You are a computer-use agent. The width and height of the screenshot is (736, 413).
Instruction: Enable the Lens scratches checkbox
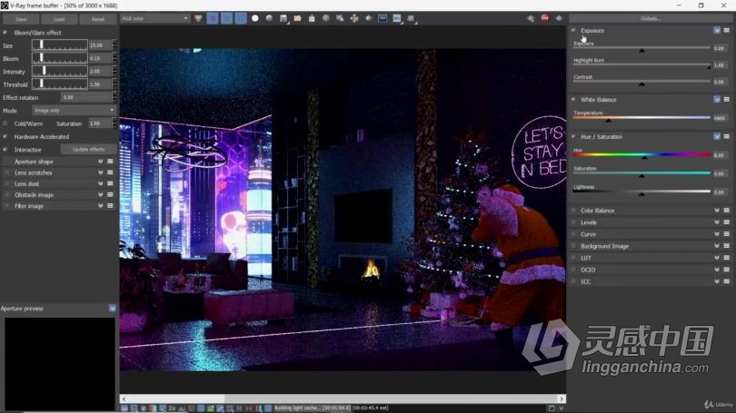pos(7,172)
